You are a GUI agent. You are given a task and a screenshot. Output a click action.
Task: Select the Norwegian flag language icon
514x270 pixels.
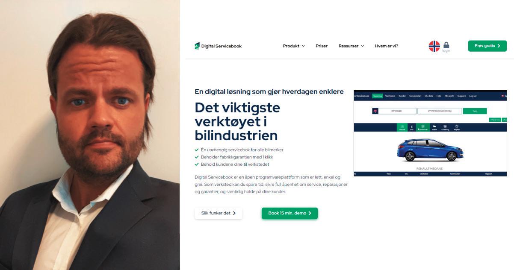point(434,46)
